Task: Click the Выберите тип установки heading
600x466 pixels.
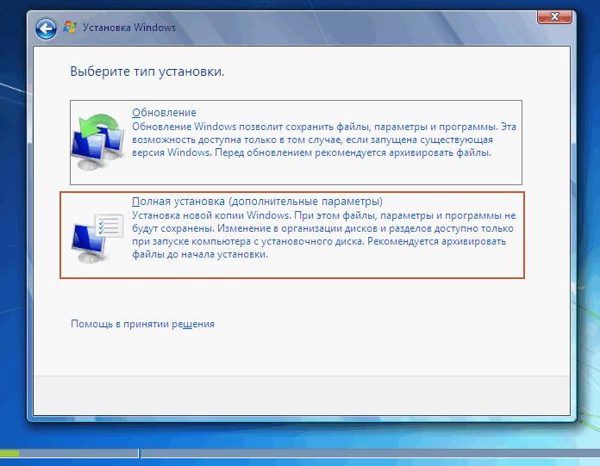Action: point(147,71)
